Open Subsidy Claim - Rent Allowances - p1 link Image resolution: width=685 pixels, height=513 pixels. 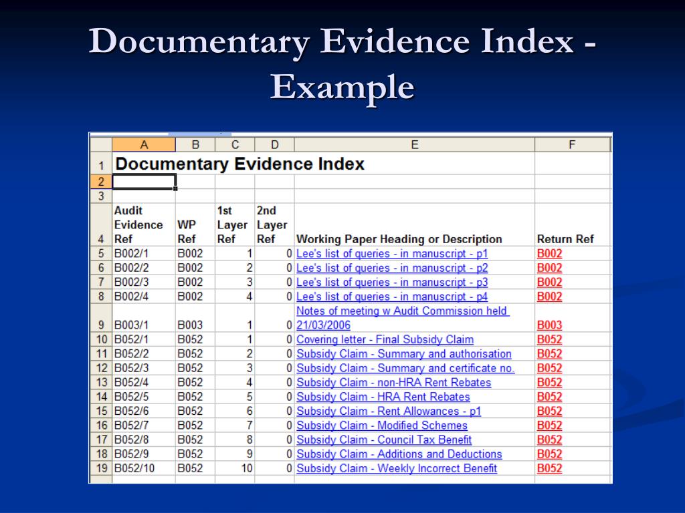(x=389, y=411)
